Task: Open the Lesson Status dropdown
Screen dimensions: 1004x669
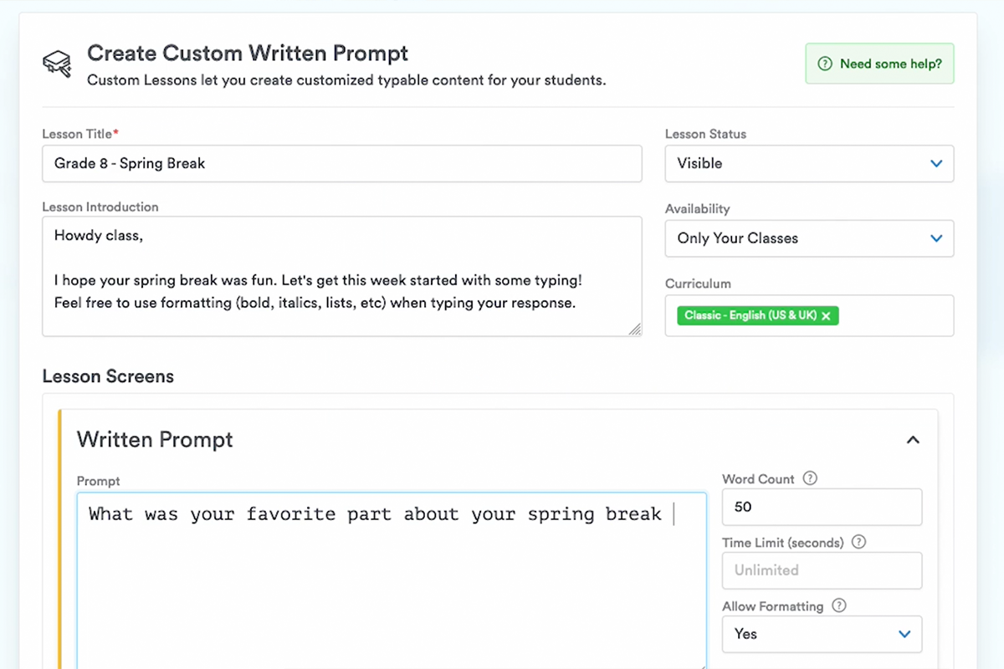Action: (x=809, y=164)
